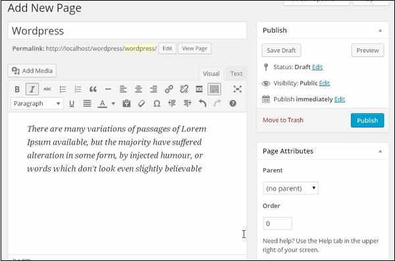Open the Parent (no parent) dropdown
The width and height of the screenshot is (395, 261).
[291, 188]
